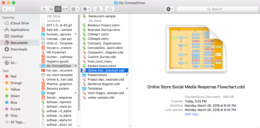This screenshot has height=128, width=260.
Task: Select 2017-0...8-40.gif file
Action: 58,25
